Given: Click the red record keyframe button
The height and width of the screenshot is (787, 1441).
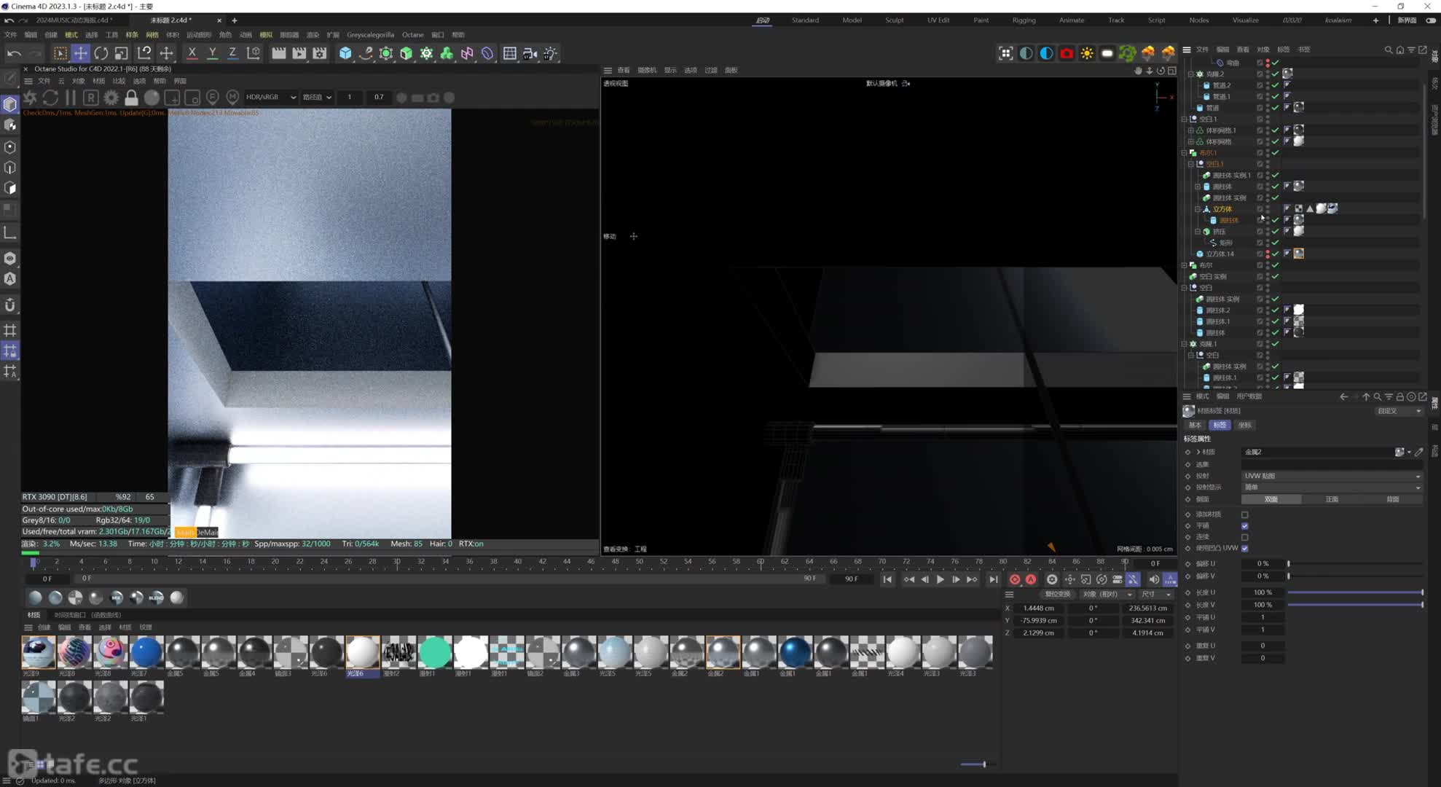Looking at the screenshot, I should click(1015, 579).
